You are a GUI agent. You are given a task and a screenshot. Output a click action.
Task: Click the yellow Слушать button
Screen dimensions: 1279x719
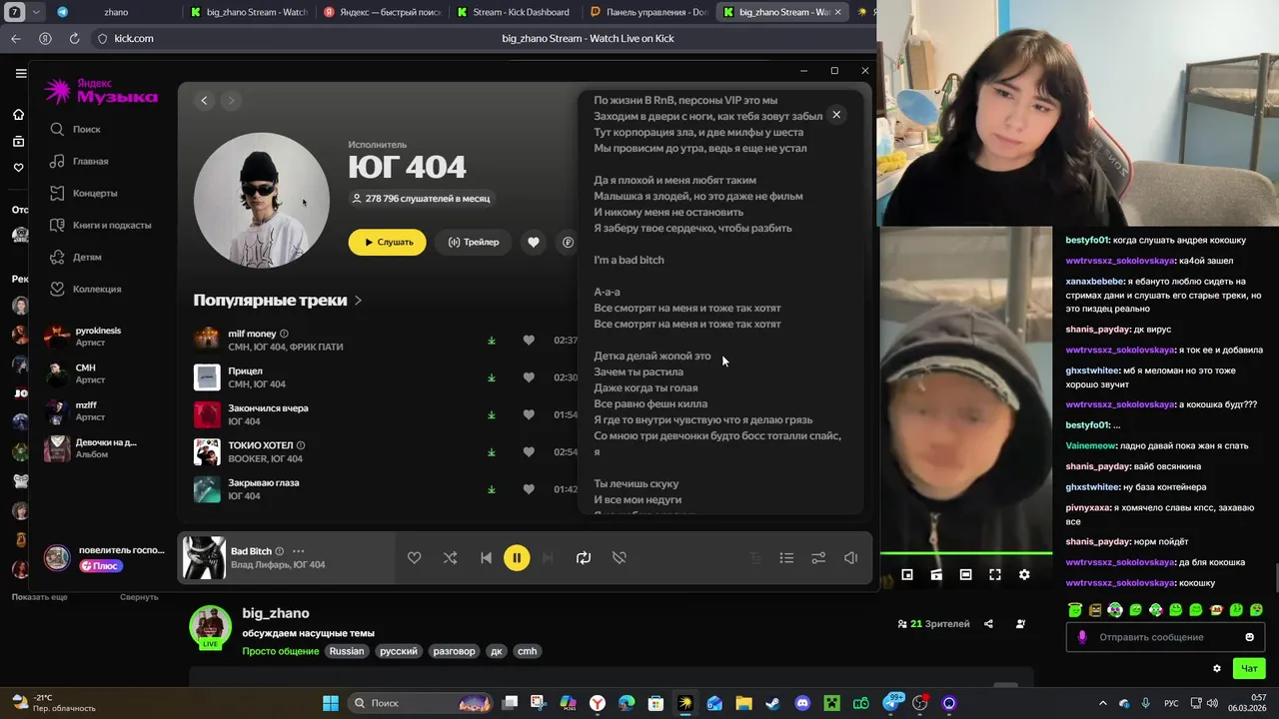pos(387,242)
